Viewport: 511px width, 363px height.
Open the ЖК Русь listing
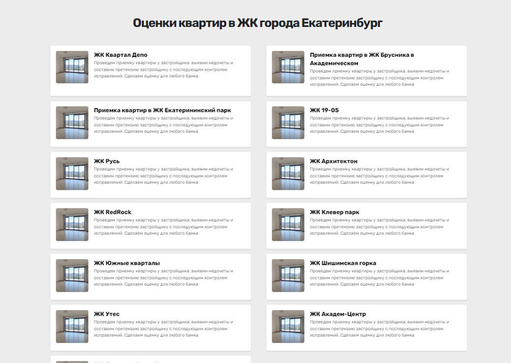pyautogui.click(x=107, y=161)
